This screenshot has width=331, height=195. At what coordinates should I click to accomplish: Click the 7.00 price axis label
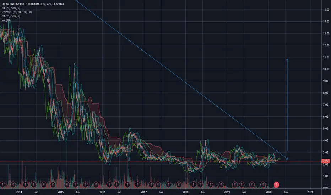326,105
